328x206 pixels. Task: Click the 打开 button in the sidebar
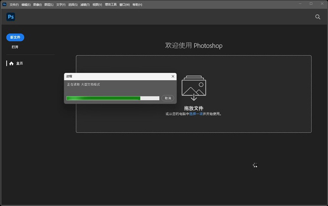pos(15,47)
